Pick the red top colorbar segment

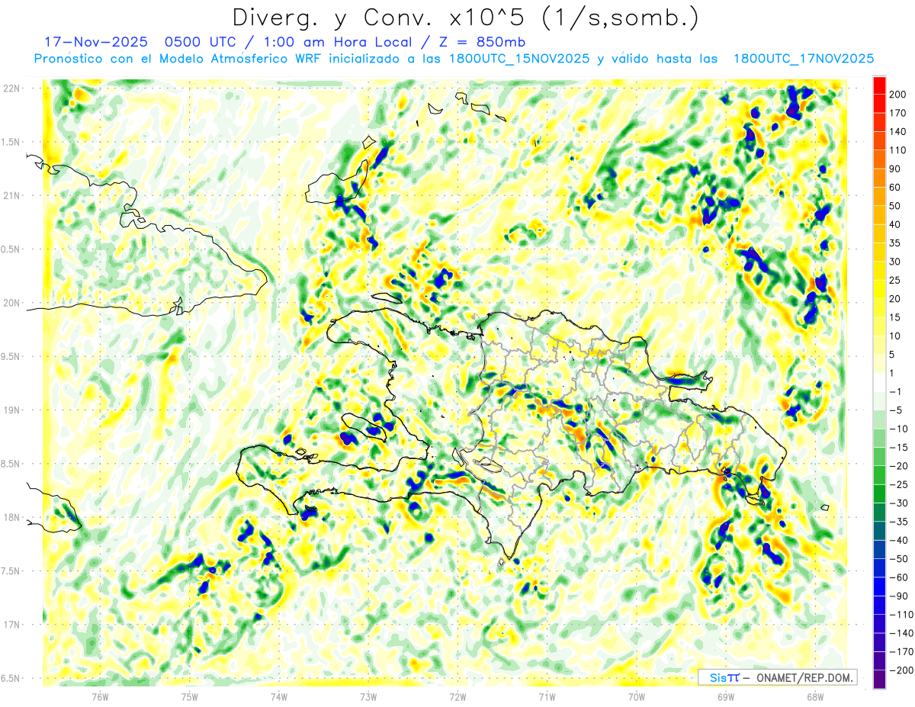click(x=879, y=86)
